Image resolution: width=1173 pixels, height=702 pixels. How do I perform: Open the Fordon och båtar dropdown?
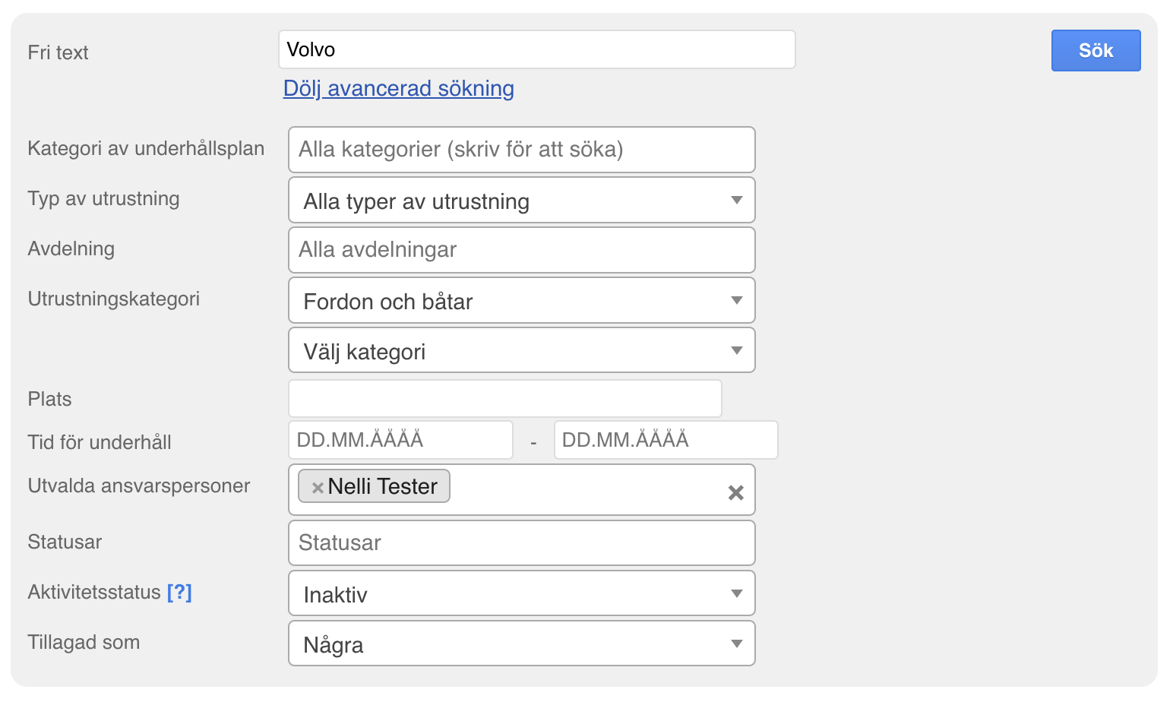pos(521,301)
